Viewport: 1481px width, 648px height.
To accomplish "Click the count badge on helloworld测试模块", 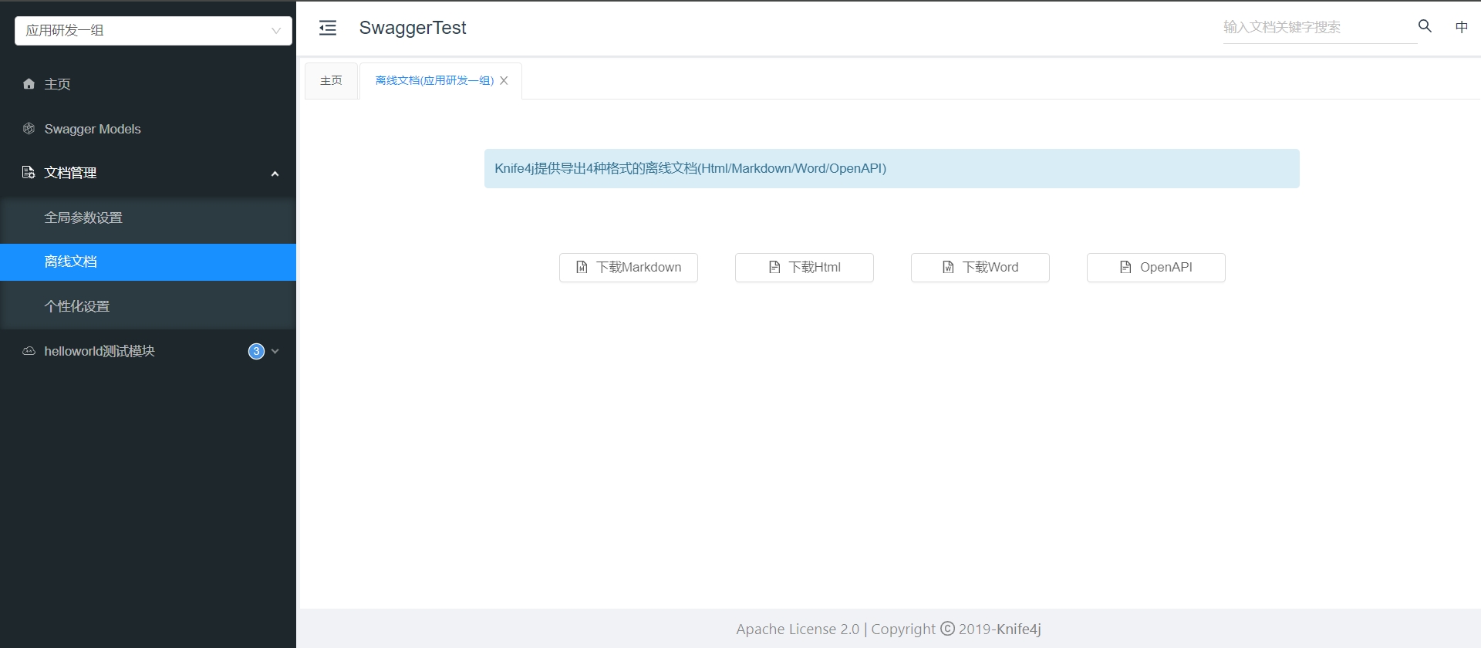I will click(256, 351).
